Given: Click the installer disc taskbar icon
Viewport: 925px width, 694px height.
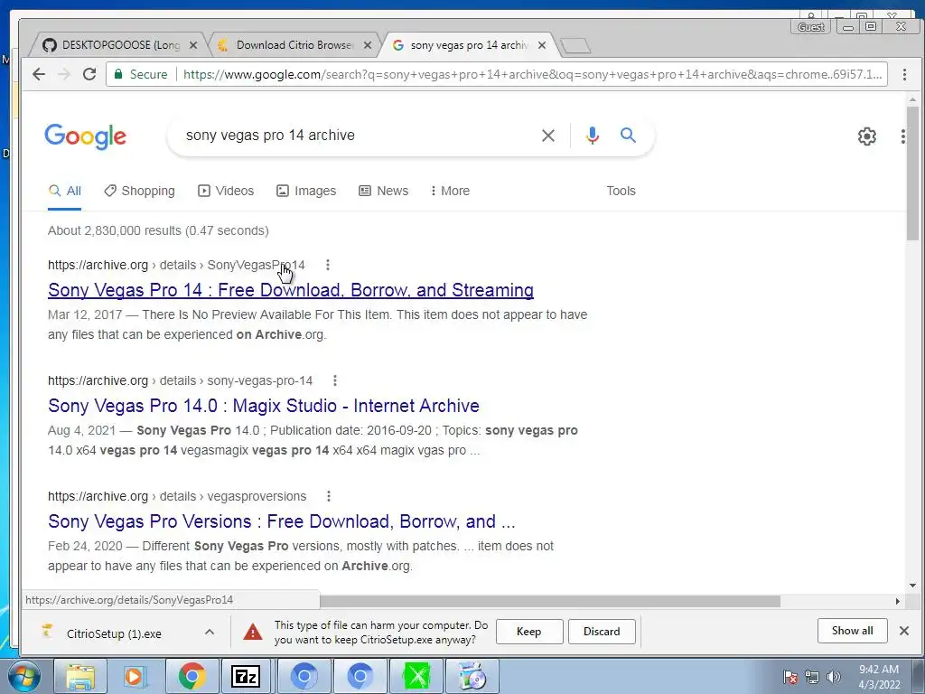Looking at the screenshot, I should coord(472,677).
